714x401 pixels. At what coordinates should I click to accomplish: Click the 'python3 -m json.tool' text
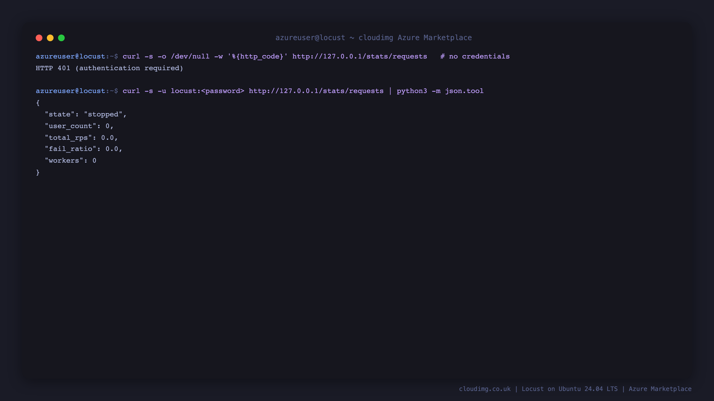[440, 91]
